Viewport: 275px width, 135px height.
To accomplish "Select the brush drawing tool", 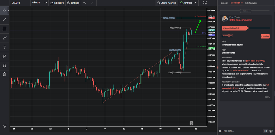I will click(5, 38).
